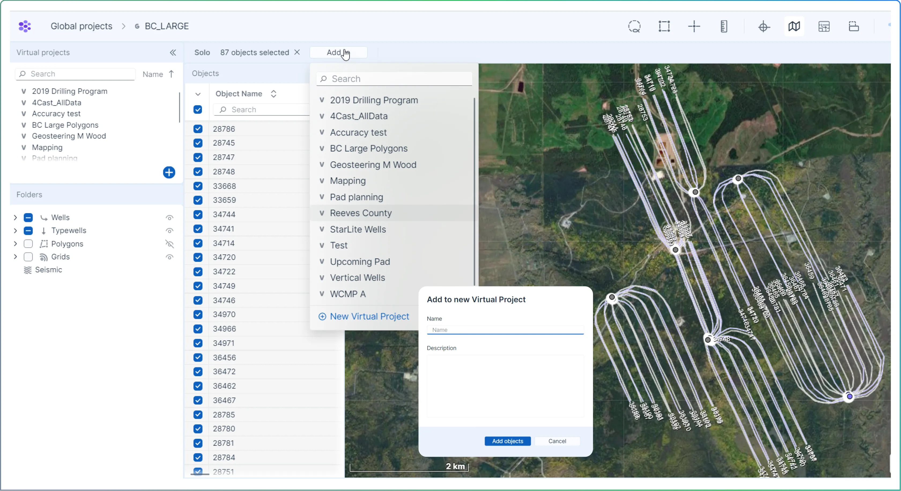Open the magnifier search tool

(x=635, y=27)
